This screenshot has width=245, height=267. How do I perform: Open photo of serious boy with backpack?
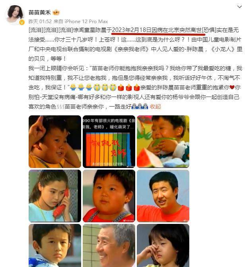(55, 245)
